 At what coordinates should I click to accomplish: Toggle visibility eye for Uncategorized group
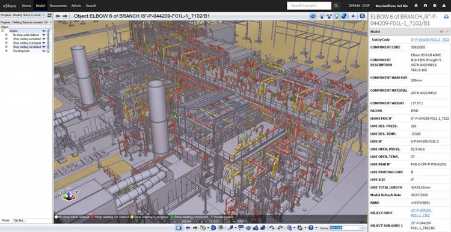coord(44,51)
